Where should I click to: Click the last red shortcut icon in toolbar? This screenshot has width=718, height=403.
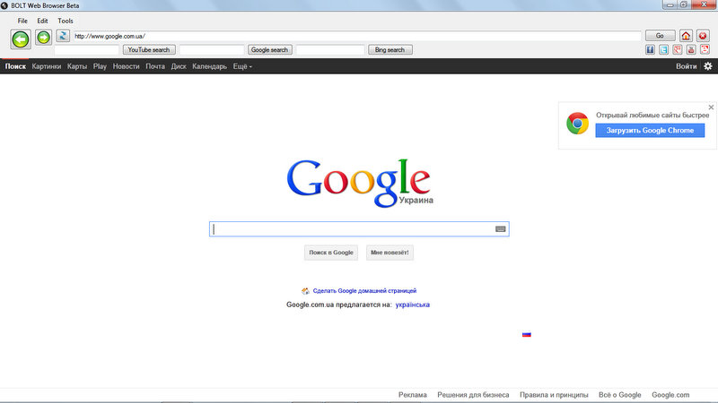pyautogui.click(x=705, y=50)
